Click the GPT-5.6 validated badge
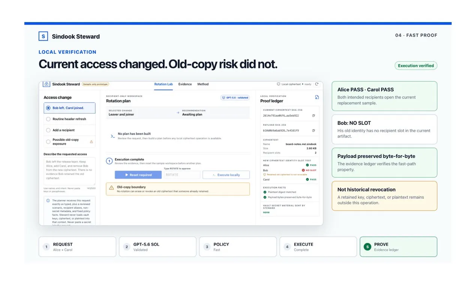Screen dimensions: 476x285 (235, 98)
